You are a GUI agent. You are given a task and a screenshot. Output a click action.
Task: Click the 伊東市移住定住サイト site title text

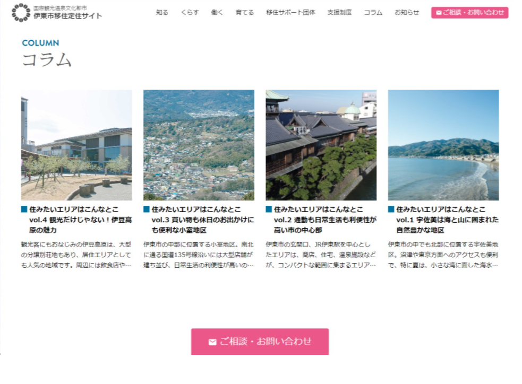pyautogui.click(x=67, y=16)
